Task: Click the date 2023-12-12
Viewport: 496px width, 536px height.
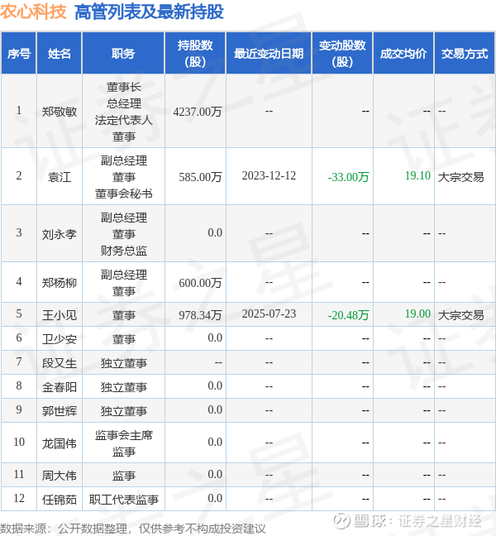Action: point(269,175)
